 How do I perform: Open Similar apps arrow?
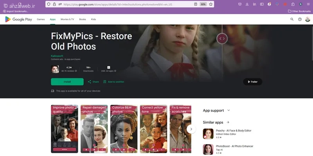tap(228, 122)
